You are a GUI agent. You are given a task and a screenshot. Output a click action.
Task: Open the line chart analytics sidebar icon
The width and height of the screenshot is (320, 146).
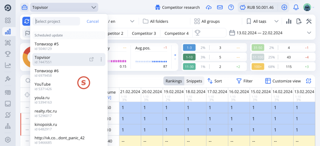coord(8,65)
